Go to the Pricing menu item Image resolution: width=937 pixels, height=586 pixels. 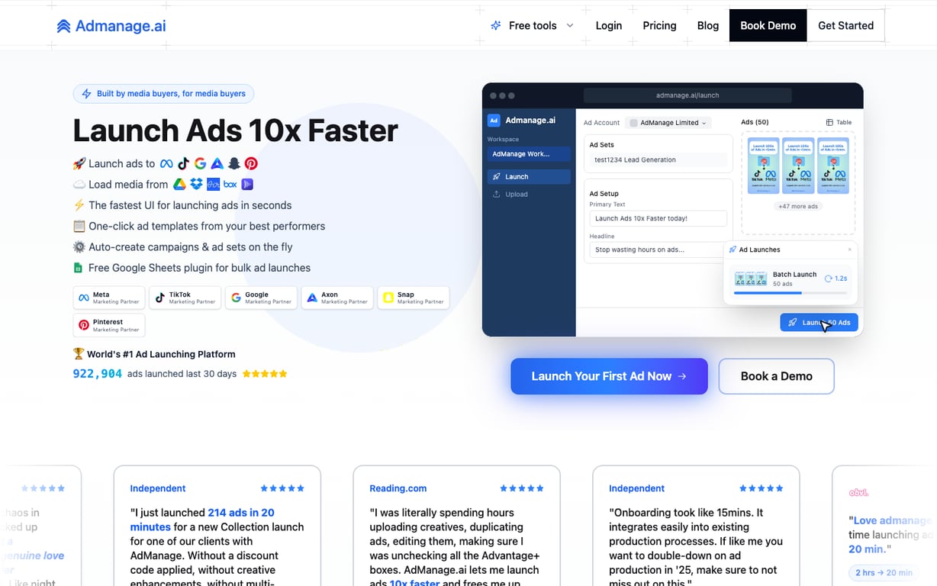[658, 25]
